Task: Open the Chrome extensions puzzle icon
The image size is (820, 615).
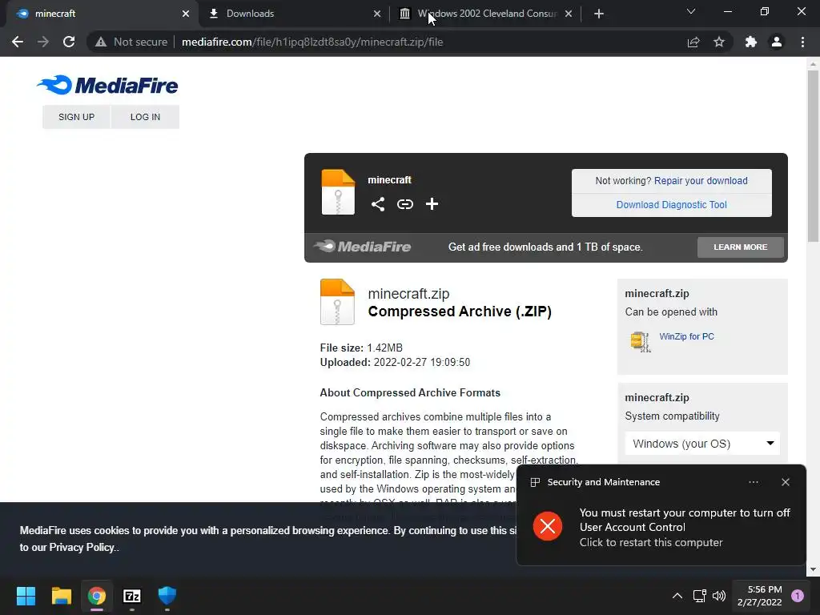Action: point(751,42)
